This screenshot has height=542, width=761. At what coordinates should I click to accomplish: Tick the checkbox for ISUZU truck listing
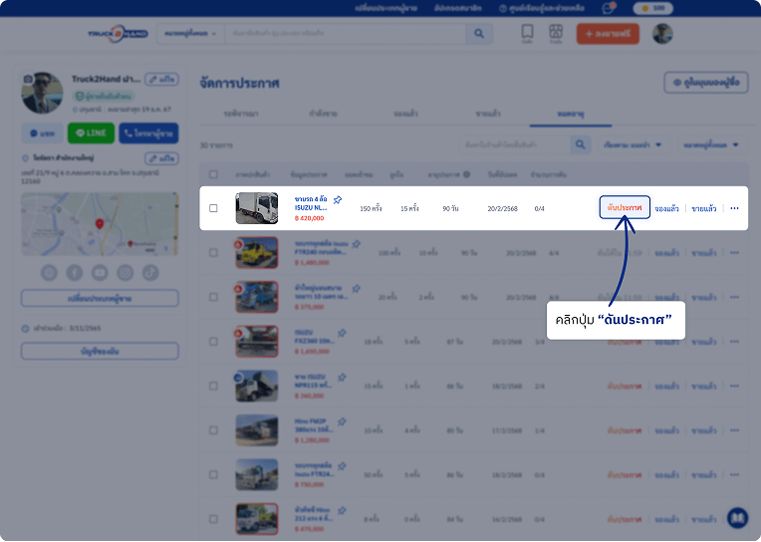[213, 208]
